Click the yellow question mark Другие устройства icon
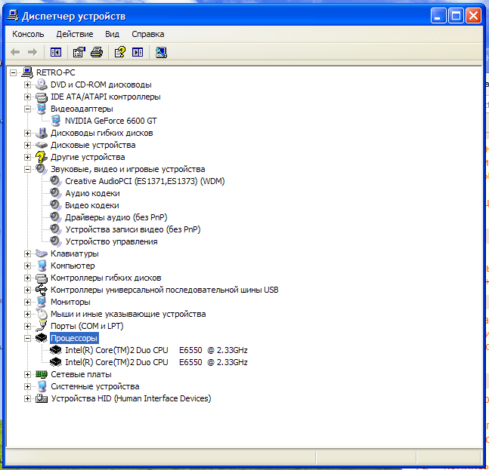 click(41, 157)
